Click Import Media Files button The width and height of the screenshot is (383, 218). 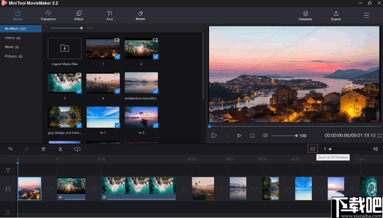[65, 48]
